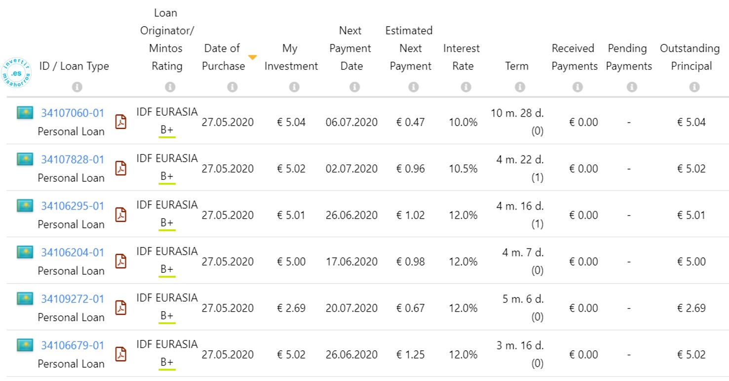
Task: Click info icon under My Investment header
Action: point(294,87)
